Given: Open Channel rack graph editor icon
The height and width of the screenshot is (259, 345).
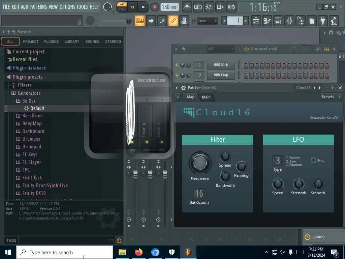Looking at the screenshot, I should click(x=319, y=49).
